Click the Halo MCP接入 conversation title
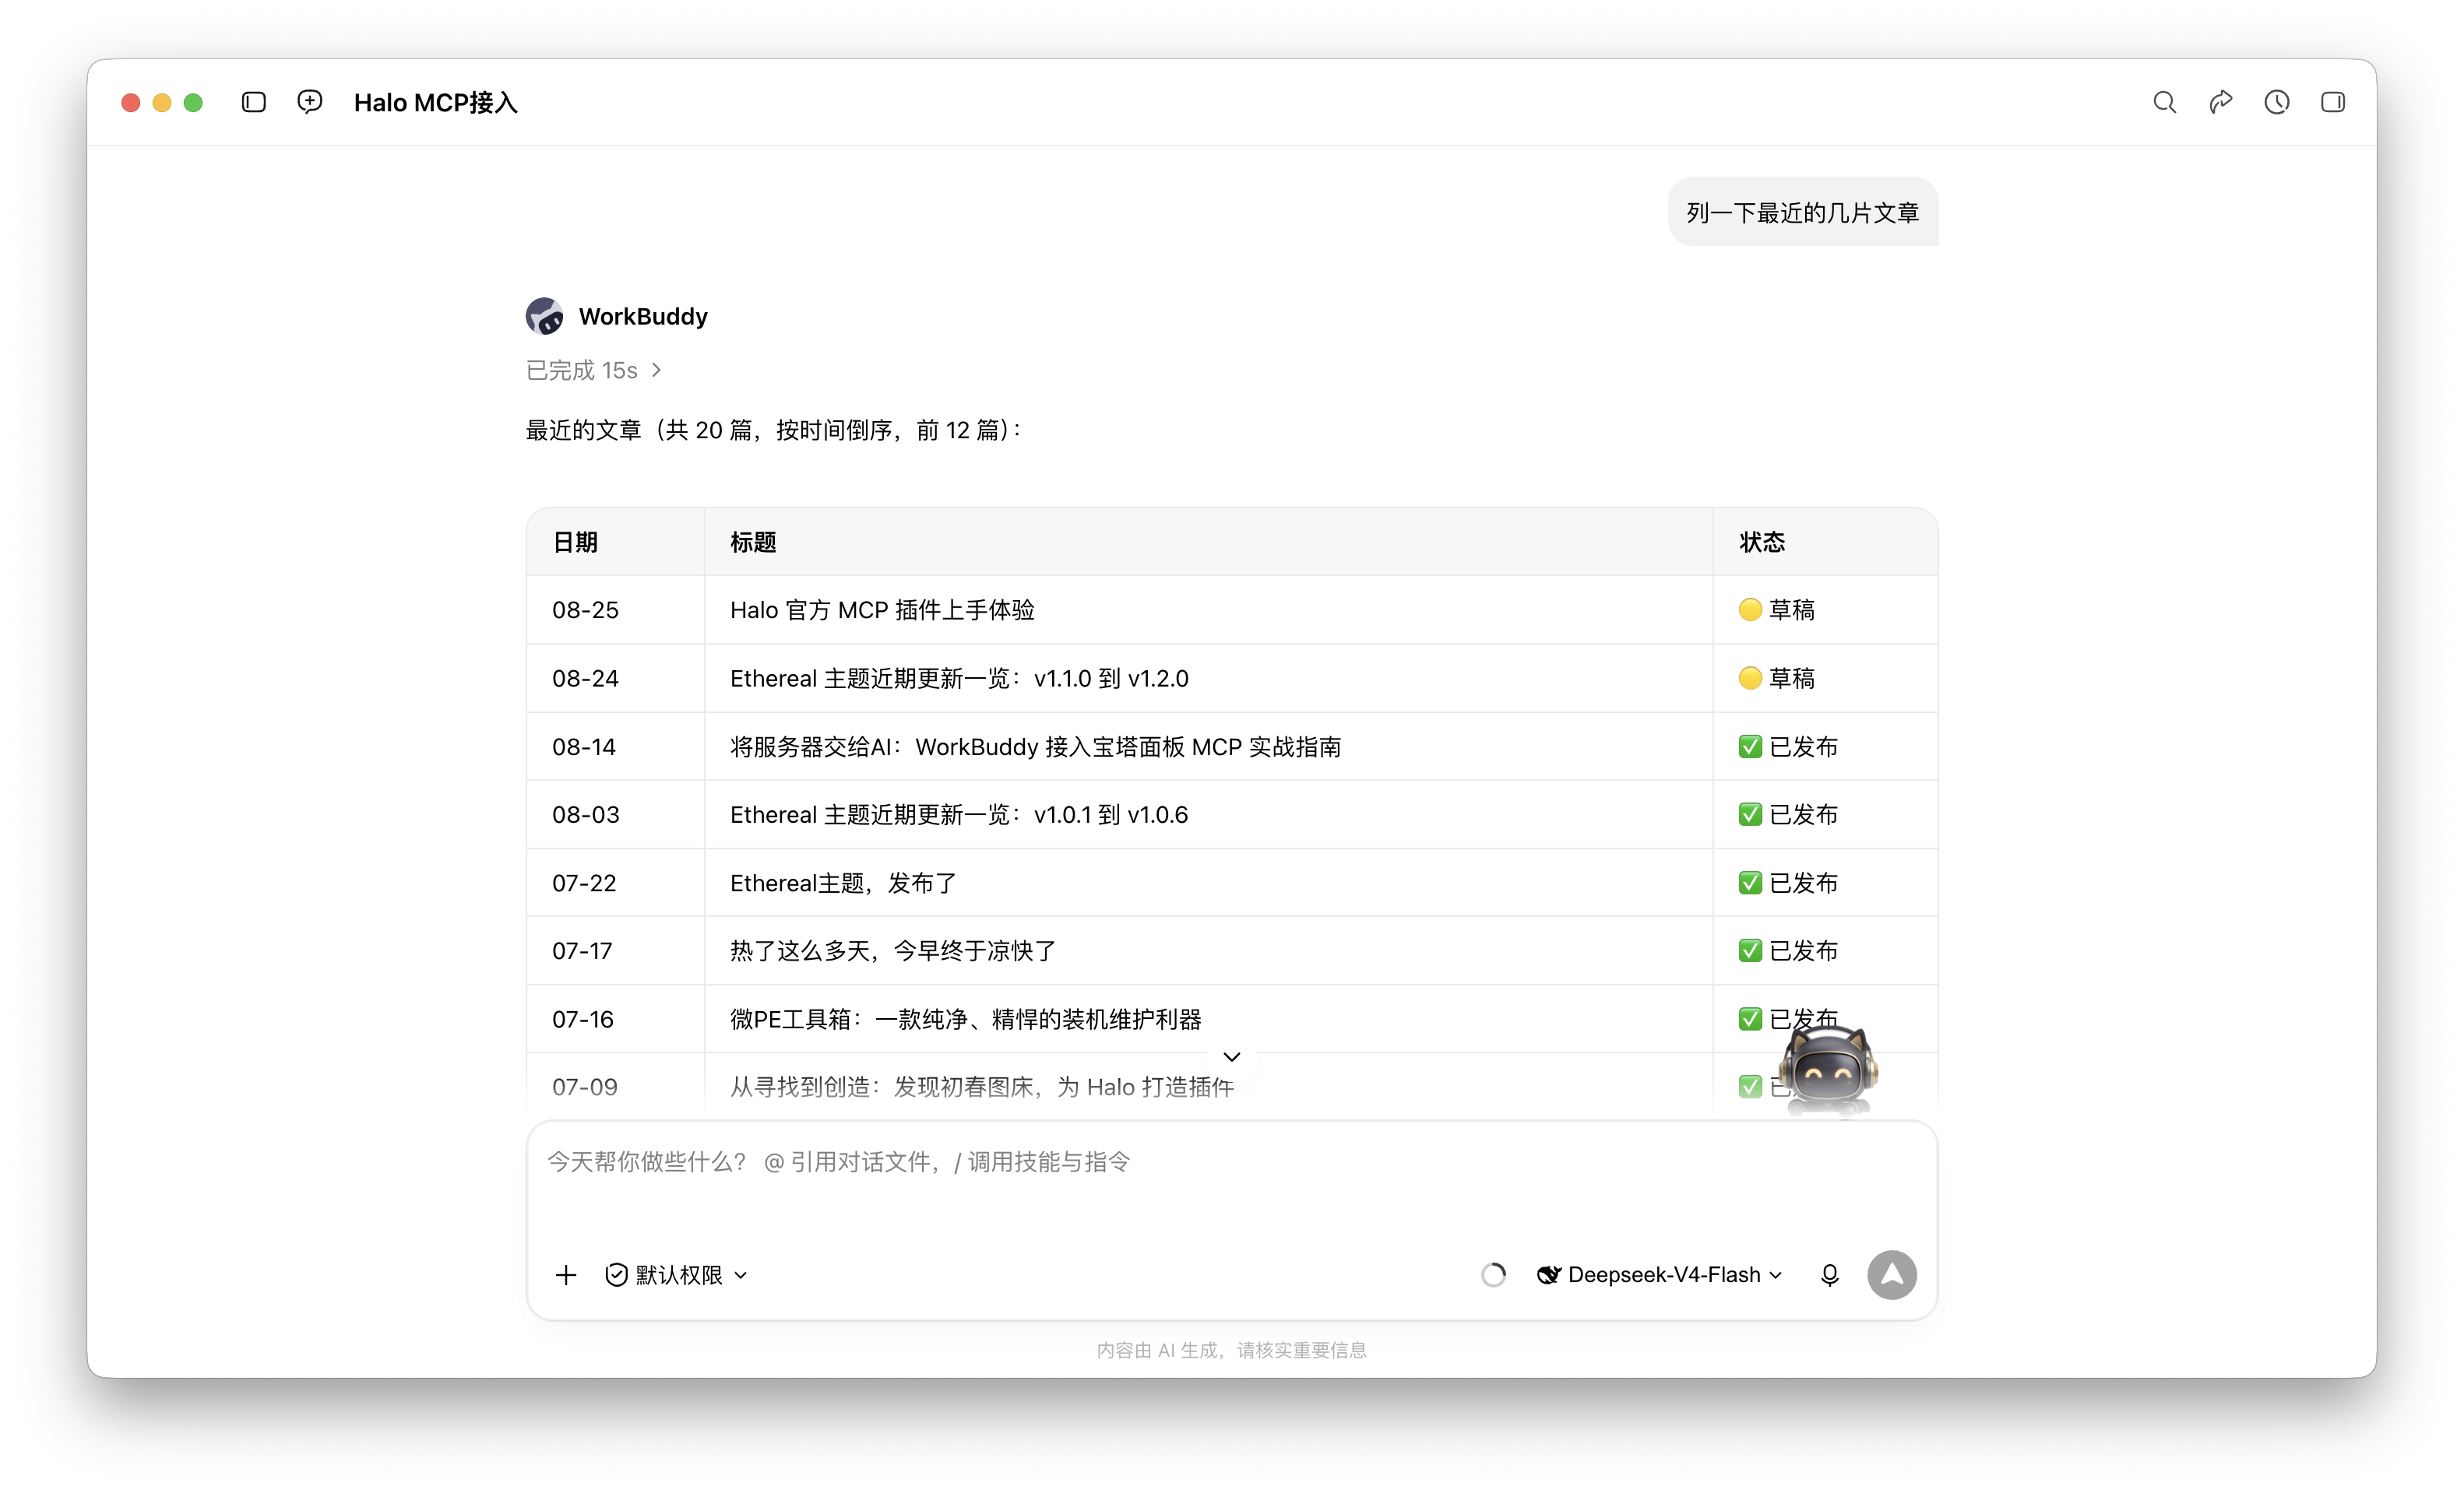This screenshot has height=1493, width=2464. click(x=436, y=102)
